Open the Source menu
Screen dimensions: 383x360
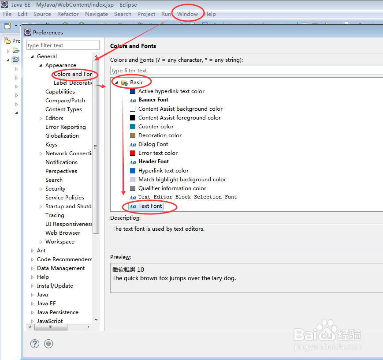pos(42,14)
